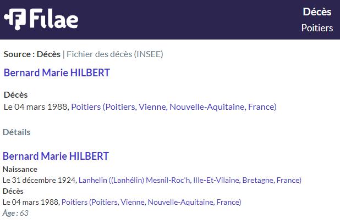
Task: Click the Détails section heading
Action: coord(17,132)
